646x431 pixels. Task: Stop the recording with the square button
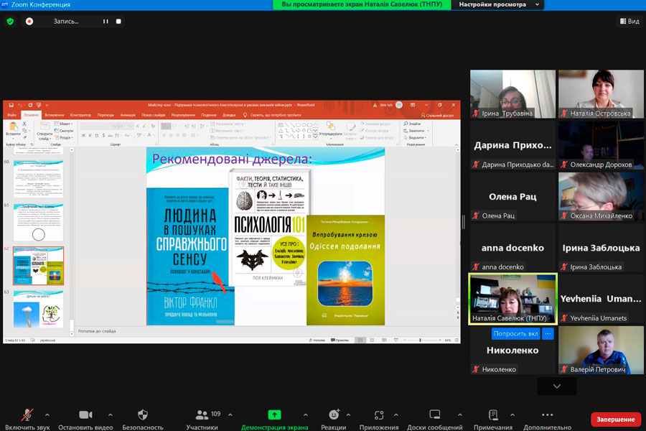coord(118,22)
